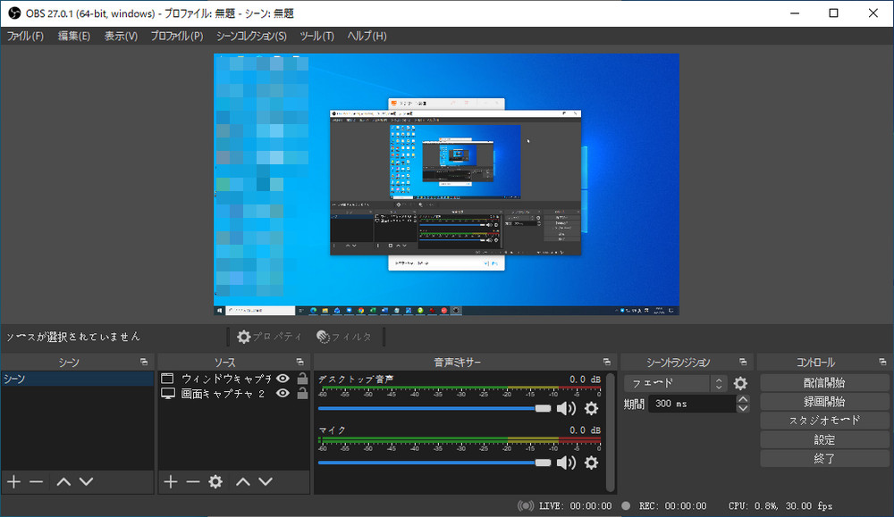The image size is (894, 517).
Task: Undock the シーントランジション panel with its float icon
Action: 743,363
